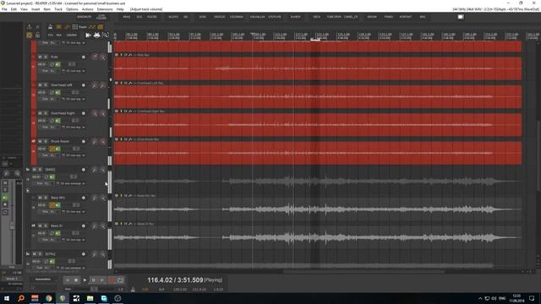Mute the Overhead Left track

click(40, 84)
